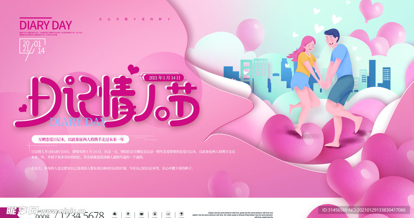Click the 昵享网 watermark logo

[x=19, y=211]
